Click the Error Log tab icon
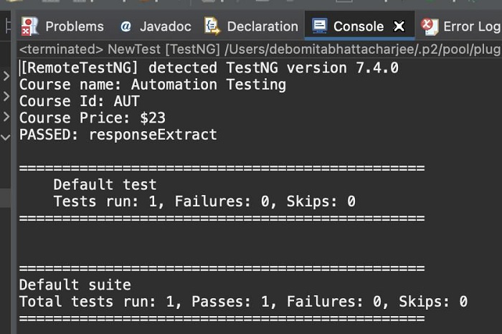The width and height of the screenshot is (502, 334). point(429,27)
